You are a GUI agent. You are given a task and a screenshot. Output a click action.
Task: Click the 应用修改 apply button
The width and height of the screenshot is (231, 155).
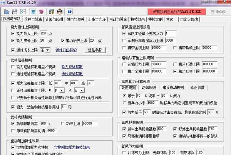218,12
